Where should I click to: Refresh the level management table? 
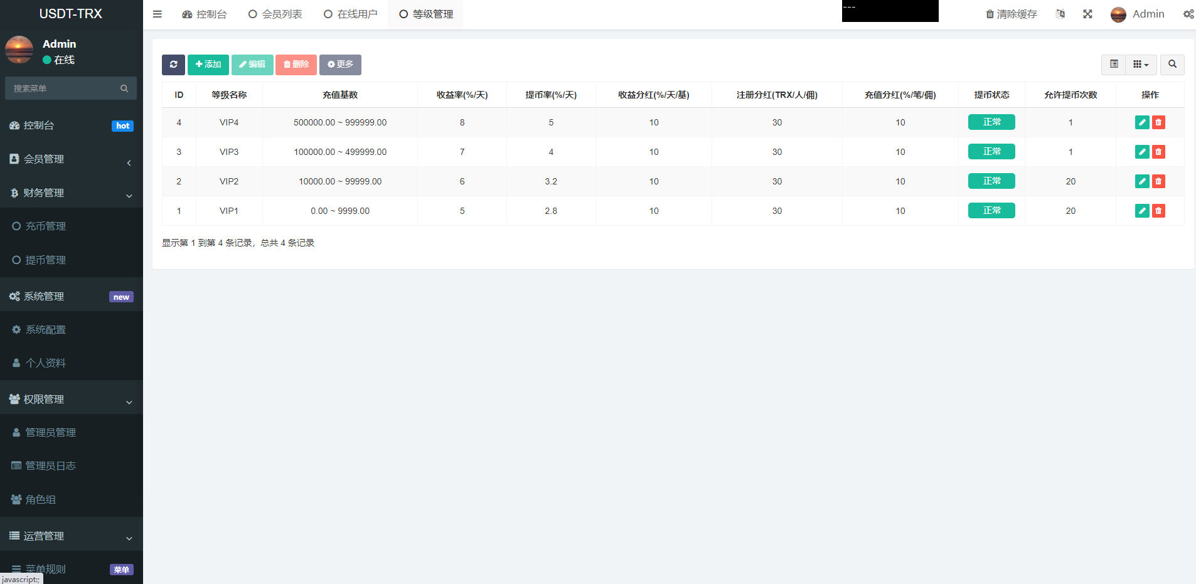point(173,65)
